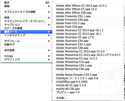Choose Adobe Illustrator CS6.app
Image resolution: width=125 pixels, height=101 pixels.
click(88, 48)
